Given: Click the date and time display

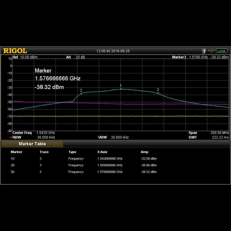Looking at the screenshot, I should coord(113,51).
